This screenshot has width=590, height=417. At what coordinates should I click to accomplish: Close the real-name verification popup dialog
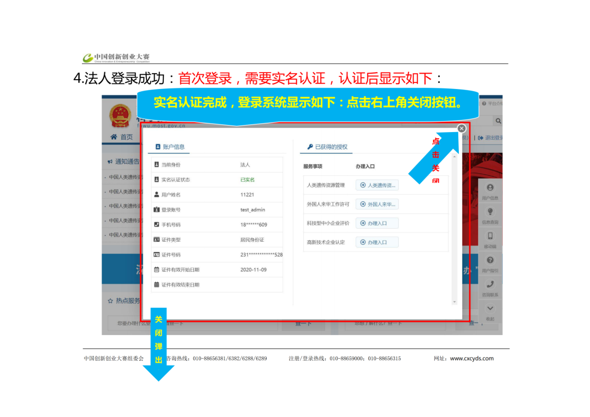pyautogui.click(x=462, y=128)
